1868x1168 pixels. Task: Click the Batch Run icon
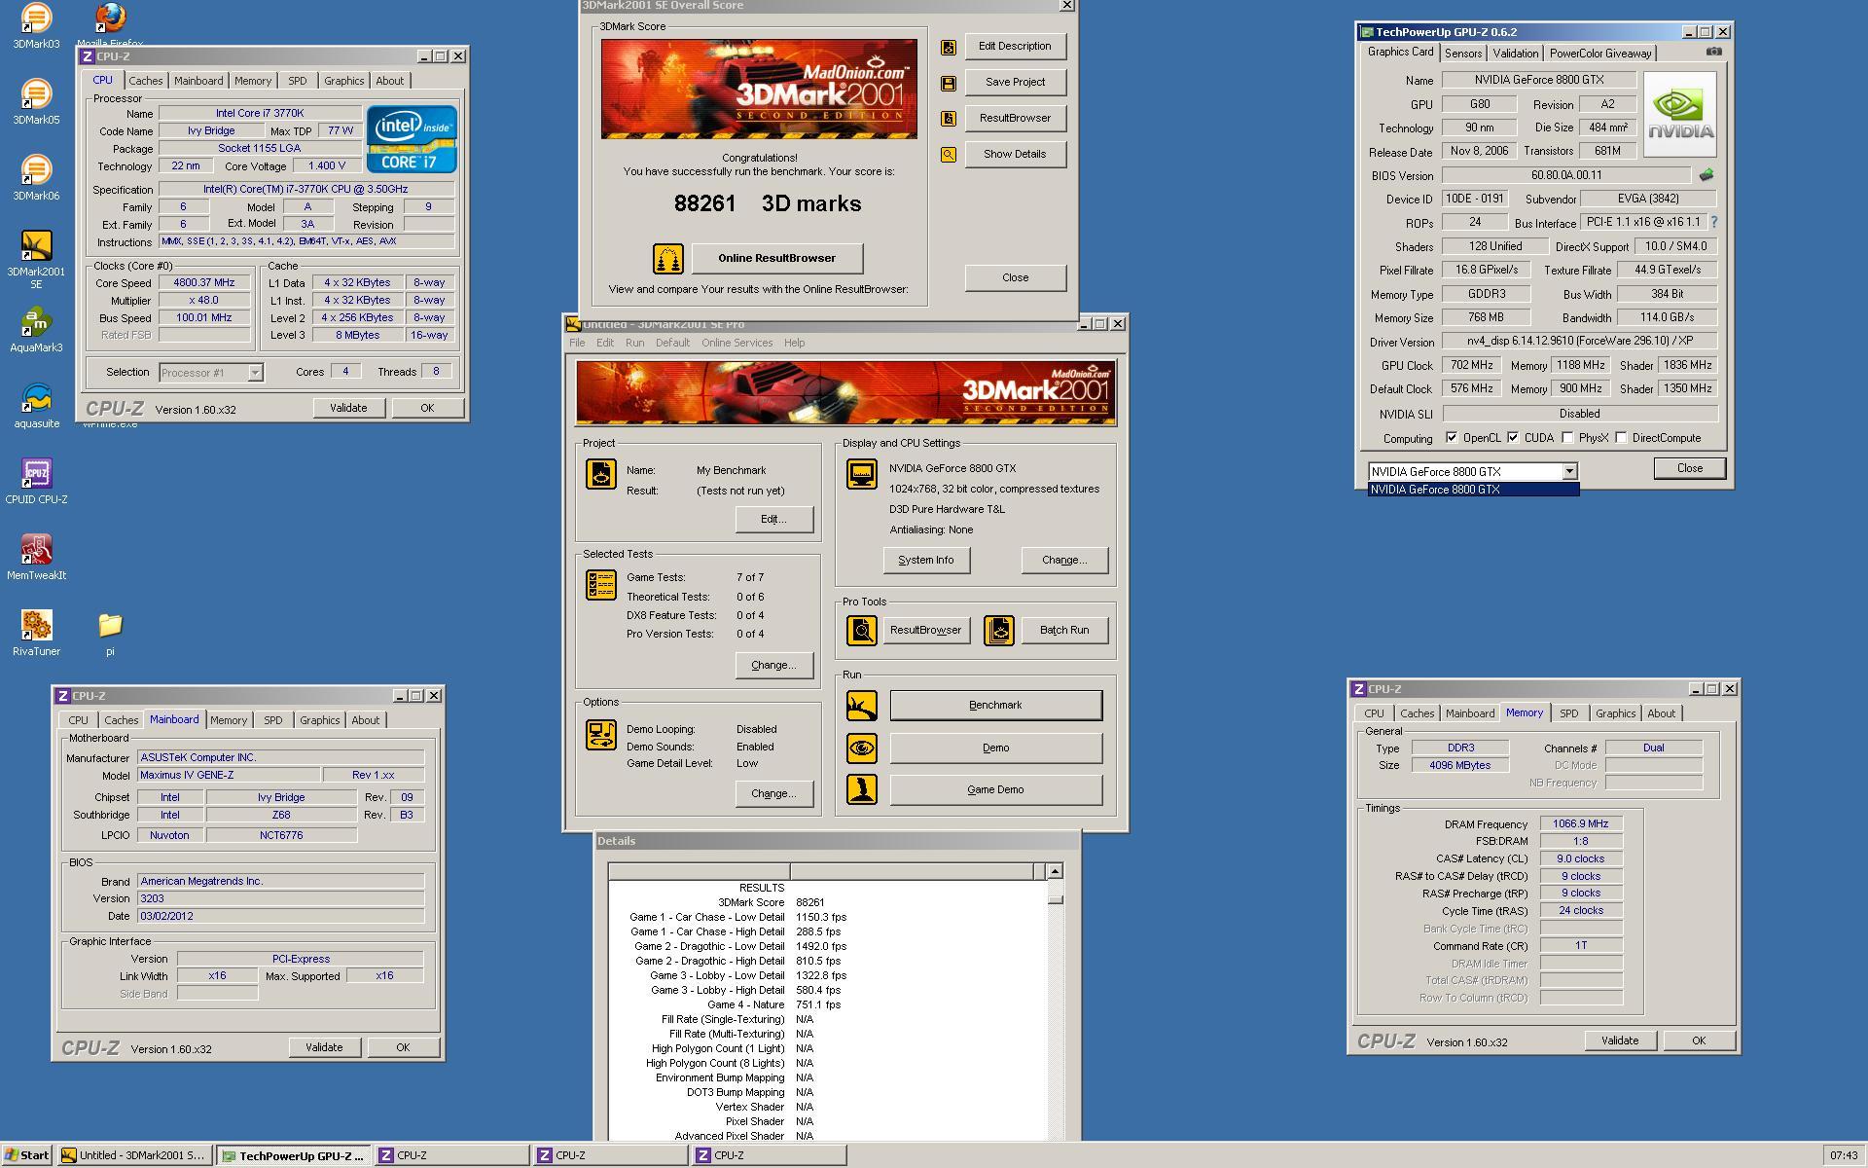[x=999, y=631]
